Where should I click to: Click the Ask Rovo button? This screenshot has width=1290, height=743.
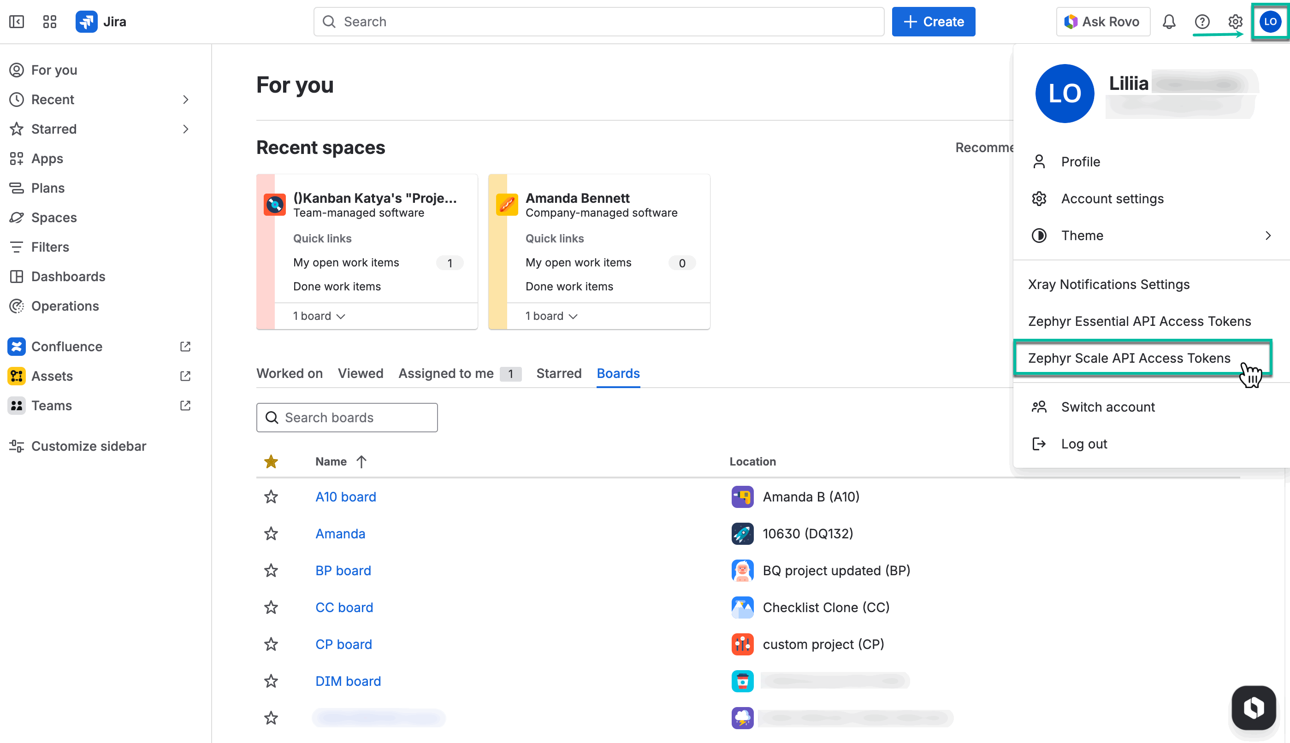pos(1103,21)
